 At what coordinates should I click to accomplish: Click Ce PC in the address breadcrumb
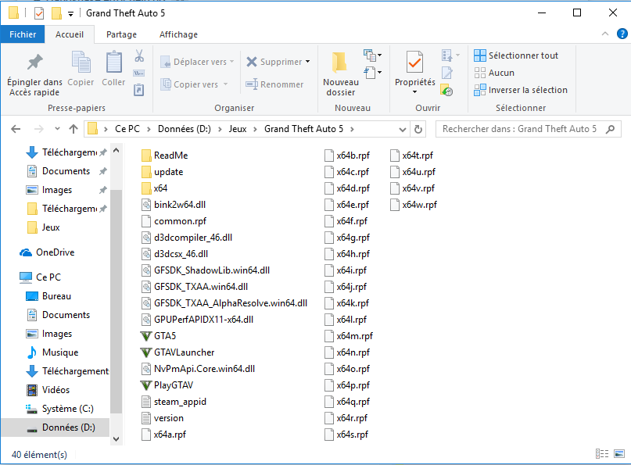(127, 129)
